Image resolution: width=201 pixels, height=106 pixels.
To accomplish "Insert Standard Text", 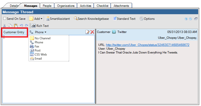I will click(x=115, y=19).
